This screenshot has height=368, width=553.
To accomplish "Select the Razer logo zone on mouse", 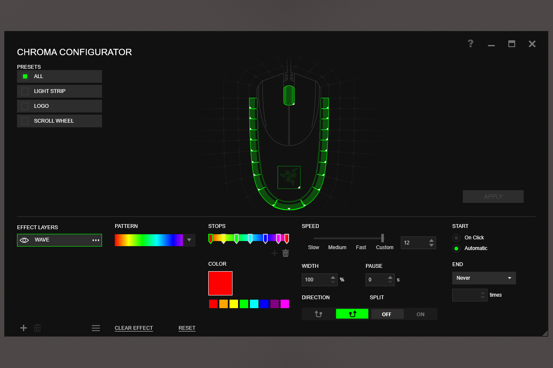I will click(289, 177).
